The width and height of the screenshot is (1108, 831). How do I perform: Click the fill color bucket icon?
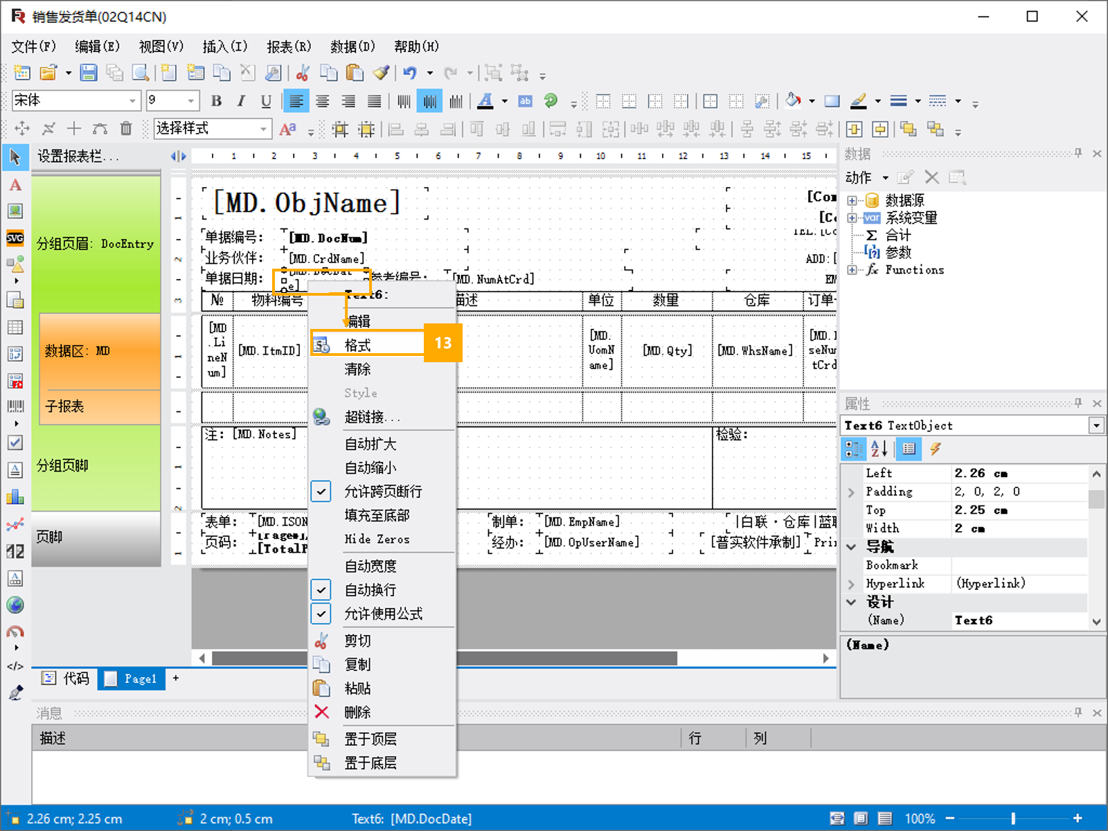(x=793, y=101)
